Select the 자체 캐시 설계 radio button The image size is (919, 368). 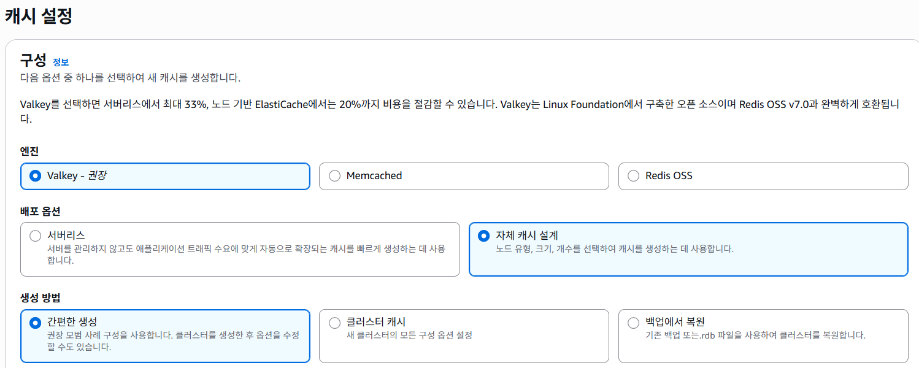[484, 236]
